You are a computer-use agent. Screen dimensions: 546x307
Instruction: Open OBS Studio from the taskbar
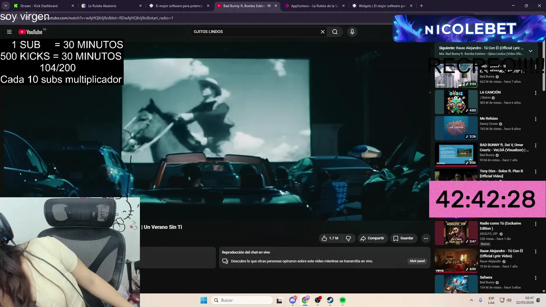[318, 300]
